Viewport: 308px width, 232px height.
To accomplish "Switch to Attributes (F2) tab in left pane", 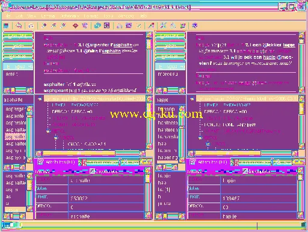I will [100, 162].
